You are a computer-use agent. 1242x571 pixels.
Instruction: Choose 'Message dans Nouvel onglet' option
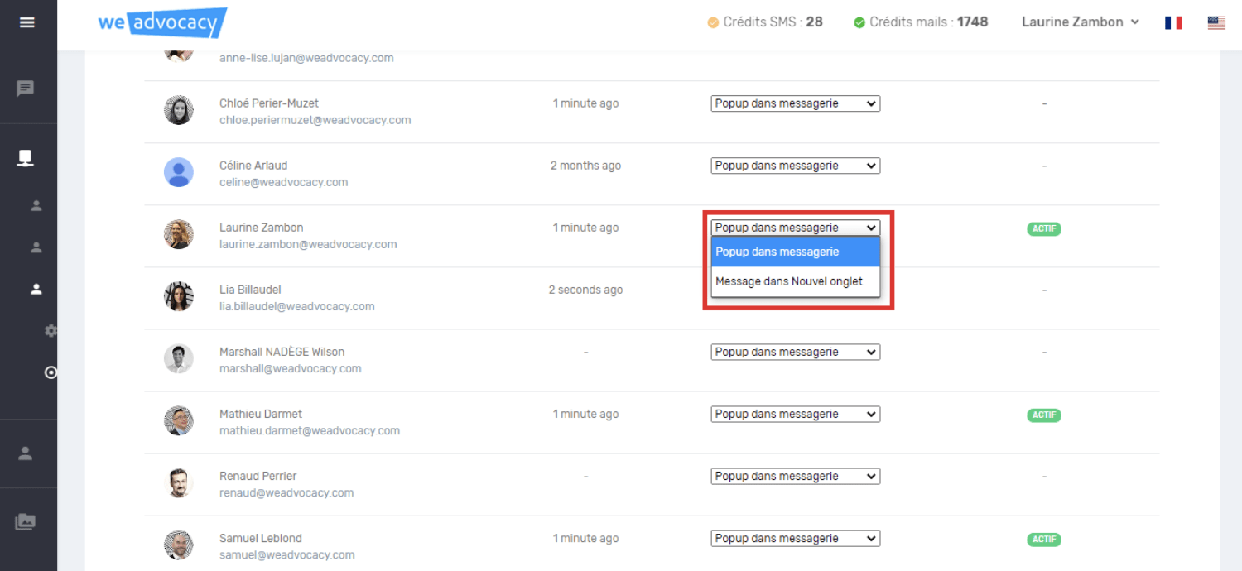[796, 281]
